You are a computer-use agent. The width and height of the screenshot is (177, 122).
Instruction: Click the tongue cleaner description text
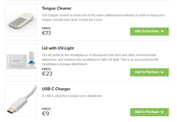103,18
